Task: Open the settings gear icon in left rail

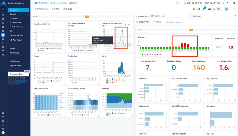Action: coord(3,129)
